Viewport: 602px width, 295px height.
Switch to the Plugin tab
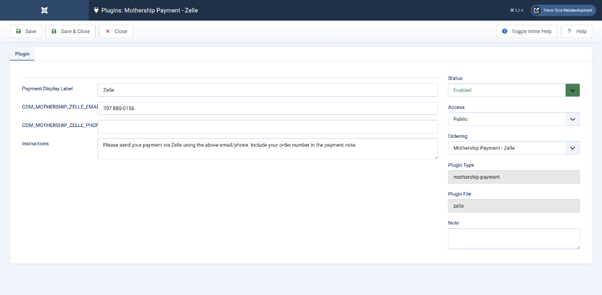(22, 54)
